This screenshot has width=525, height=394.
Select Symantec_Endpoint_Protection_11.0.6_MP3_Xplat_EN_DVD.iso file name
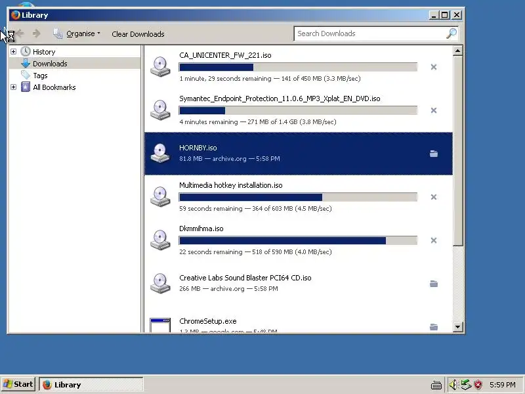[280, 98]
